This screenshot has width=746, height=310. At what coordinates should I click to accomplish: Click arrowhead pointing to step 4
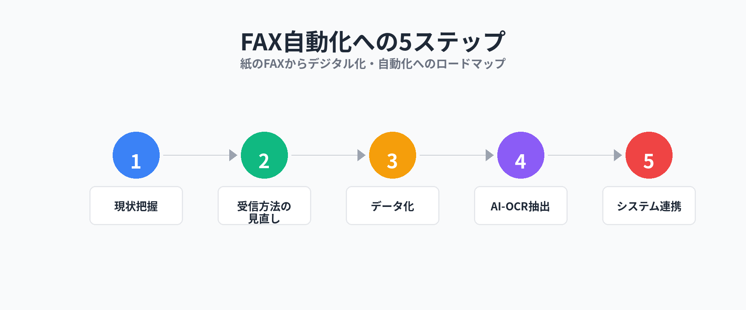tap(489, 155)
